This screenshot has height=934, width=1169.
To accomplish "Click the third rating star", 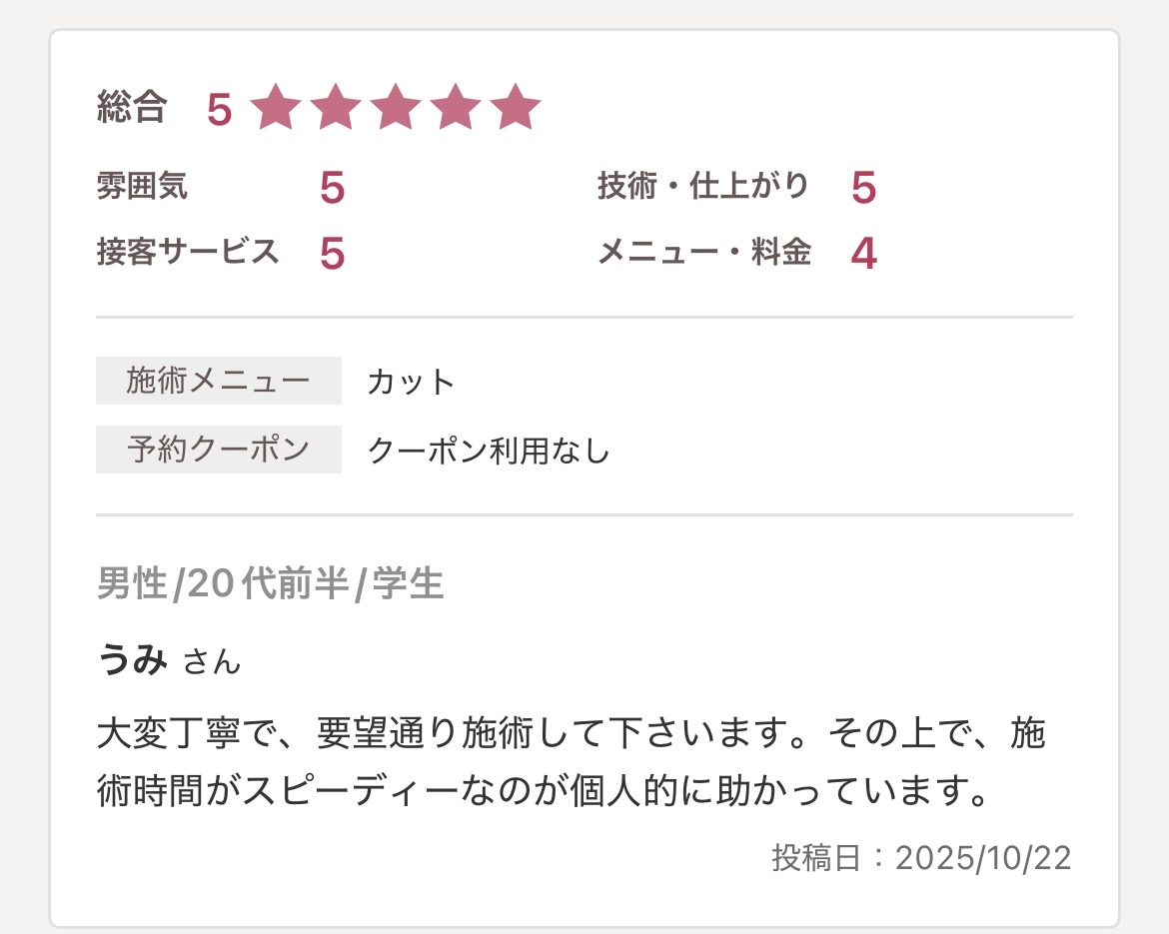I will (x=395, y=109).
